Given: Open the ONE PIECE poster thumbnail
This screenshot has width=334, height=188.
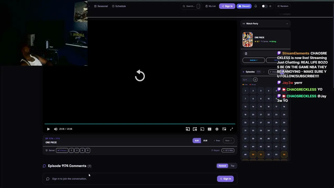Looking at the screenshot, I should tap(248, 40).
